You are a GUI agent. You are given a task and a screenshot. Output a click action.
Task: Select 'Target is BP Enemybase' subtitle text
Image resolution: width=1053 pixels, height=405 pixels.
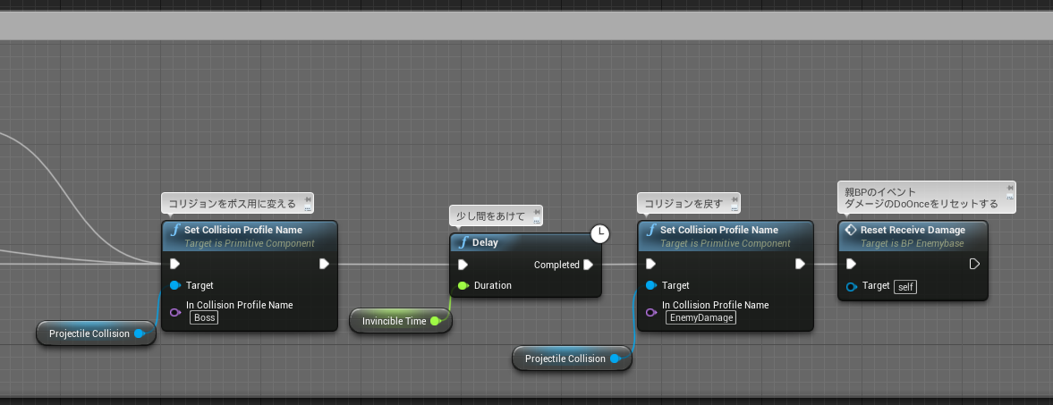[x=912, y=243]
